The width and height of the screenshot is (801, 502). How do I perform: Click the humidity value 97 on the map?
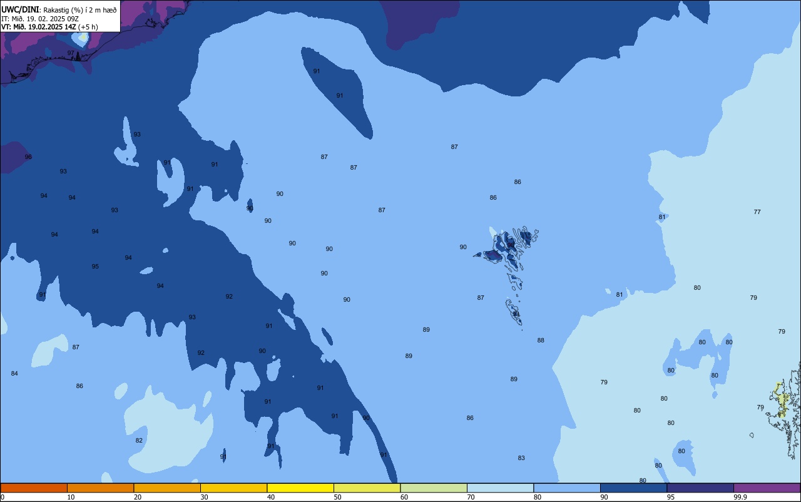point(71,53)
